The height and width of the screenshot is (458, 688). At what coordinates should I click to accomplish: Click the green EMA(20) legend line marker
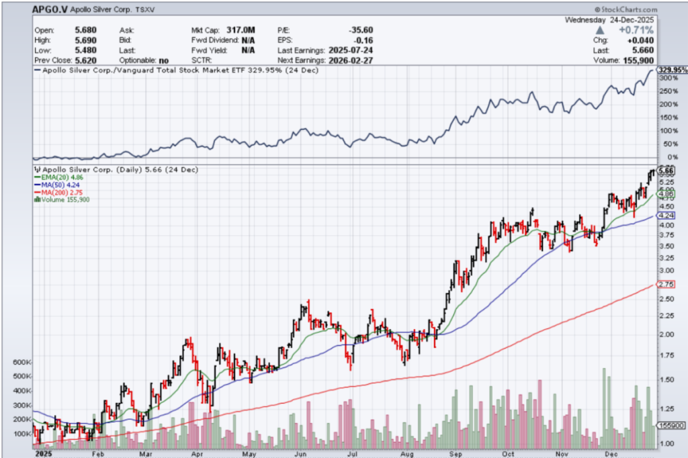click(x=36, y=177)
